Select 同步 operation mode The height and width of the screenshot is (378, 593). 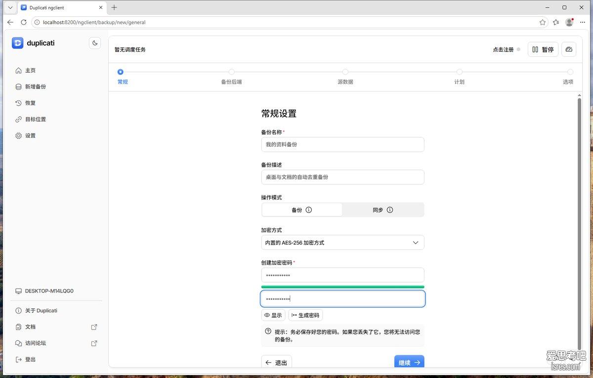tap(383, 210)
